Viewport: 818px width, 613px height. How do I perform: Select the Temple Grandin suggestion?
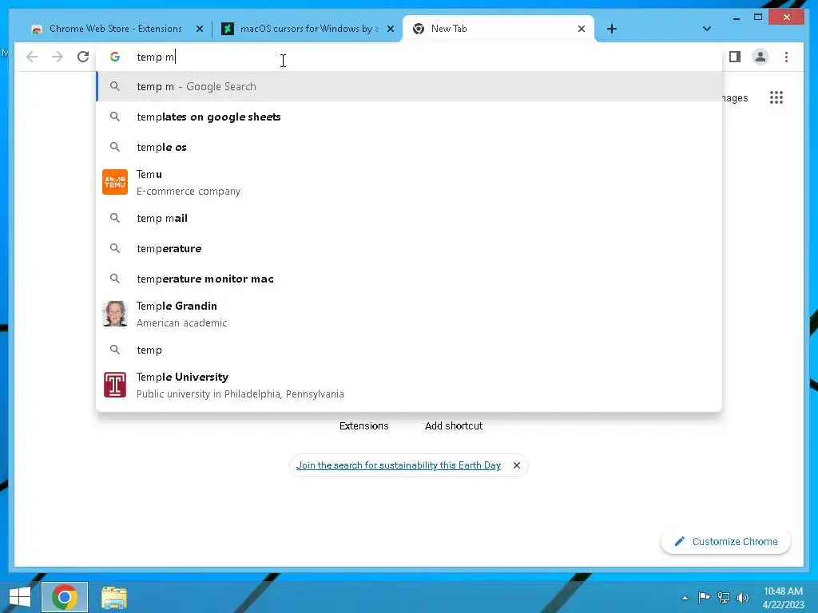pos(410,314)
